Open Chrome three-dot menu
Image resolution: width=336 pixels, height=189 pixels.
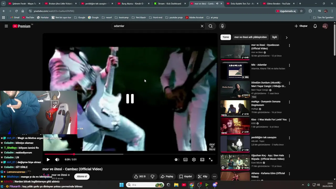(x=332, y=11)
